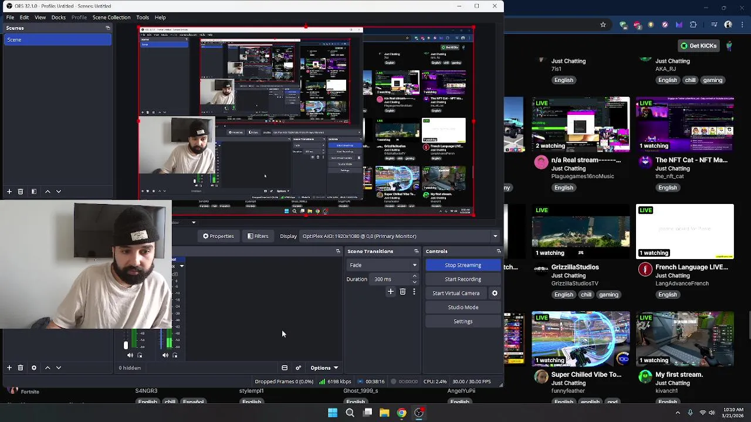751x422 pixels.
Task: Click Start Virtual Camera button
Action: [x=456, y=293]
